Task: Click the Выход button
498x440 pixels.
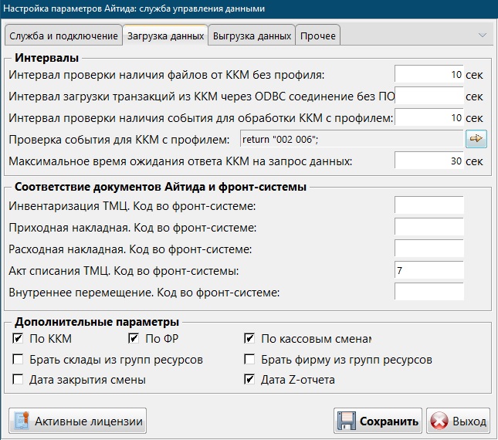Action: 458,421
